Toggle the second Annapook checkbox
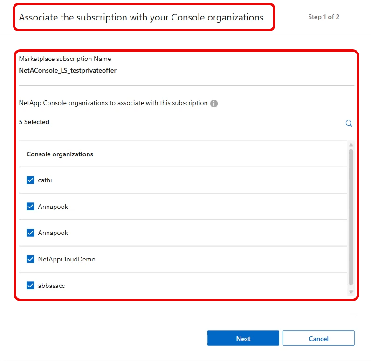 coord(30,233)
